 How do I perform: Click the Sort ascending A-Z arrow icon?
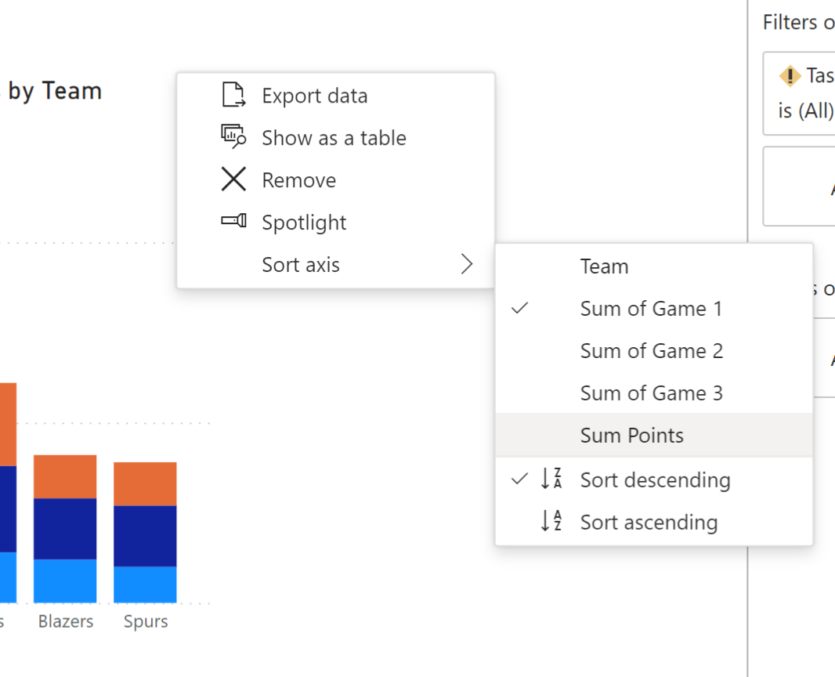click(x=551, y=522)
